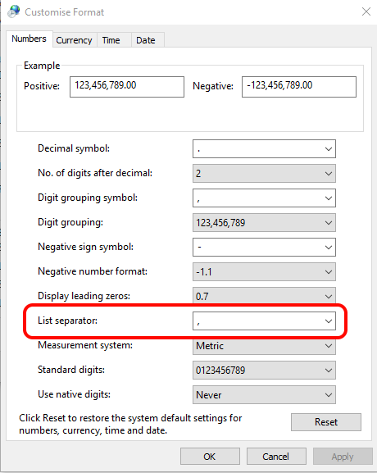The image size is (377, 473).
Task: Switch to the Currency tab
Action: [75, 40]
